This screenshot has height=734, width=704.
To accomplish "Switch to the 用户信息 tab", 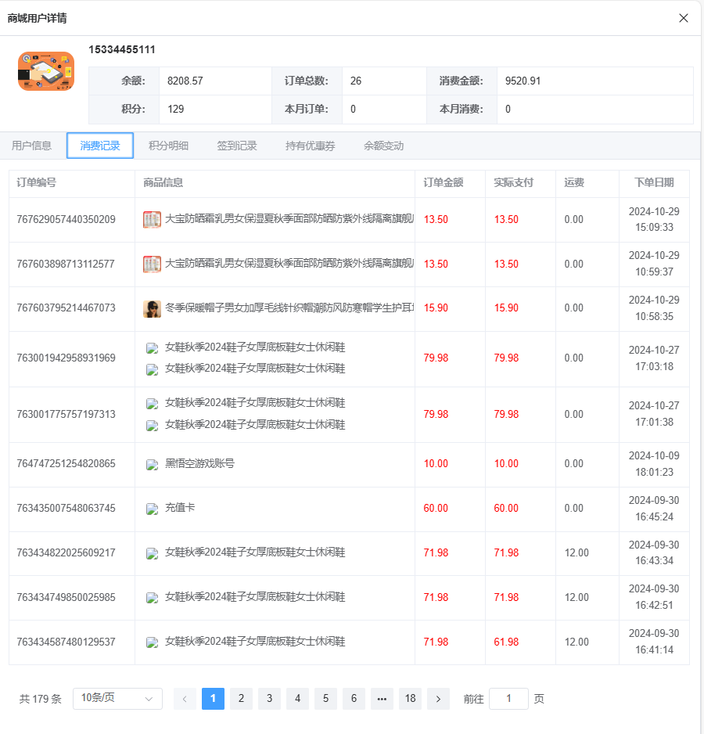I will [31, 146].
